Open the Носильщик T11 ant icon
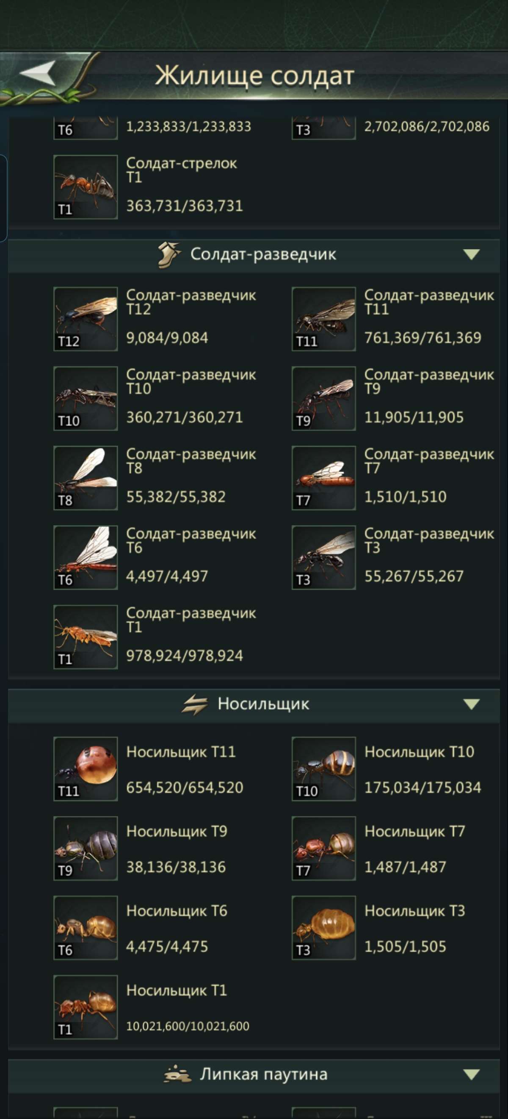This screenshot has width=508, height=1119. tap(86, 769)
